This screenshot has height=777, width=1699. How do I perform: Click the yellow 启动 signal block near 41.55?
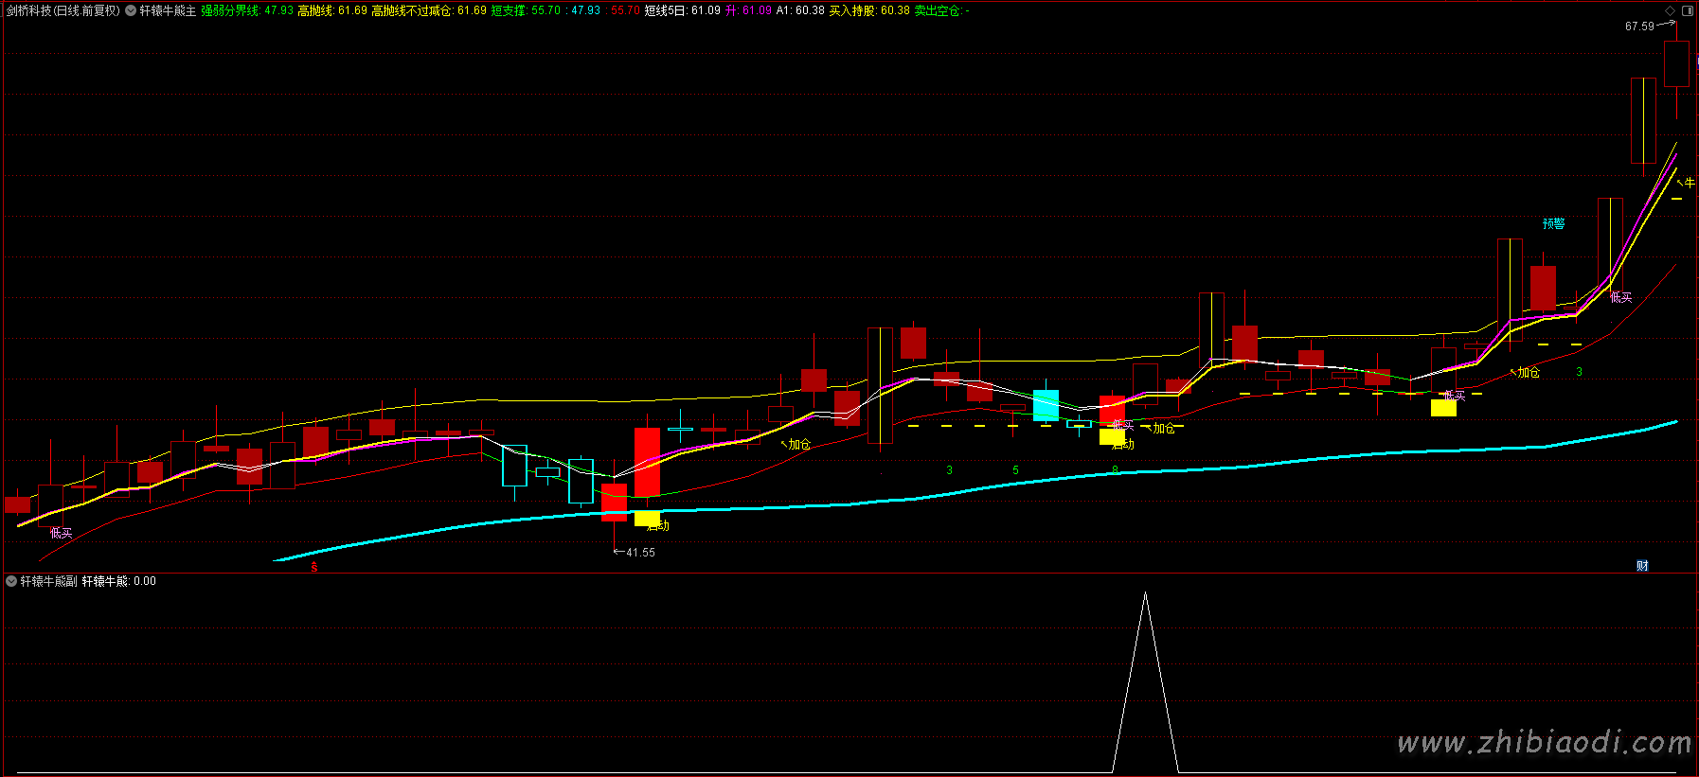pos(647,519)
